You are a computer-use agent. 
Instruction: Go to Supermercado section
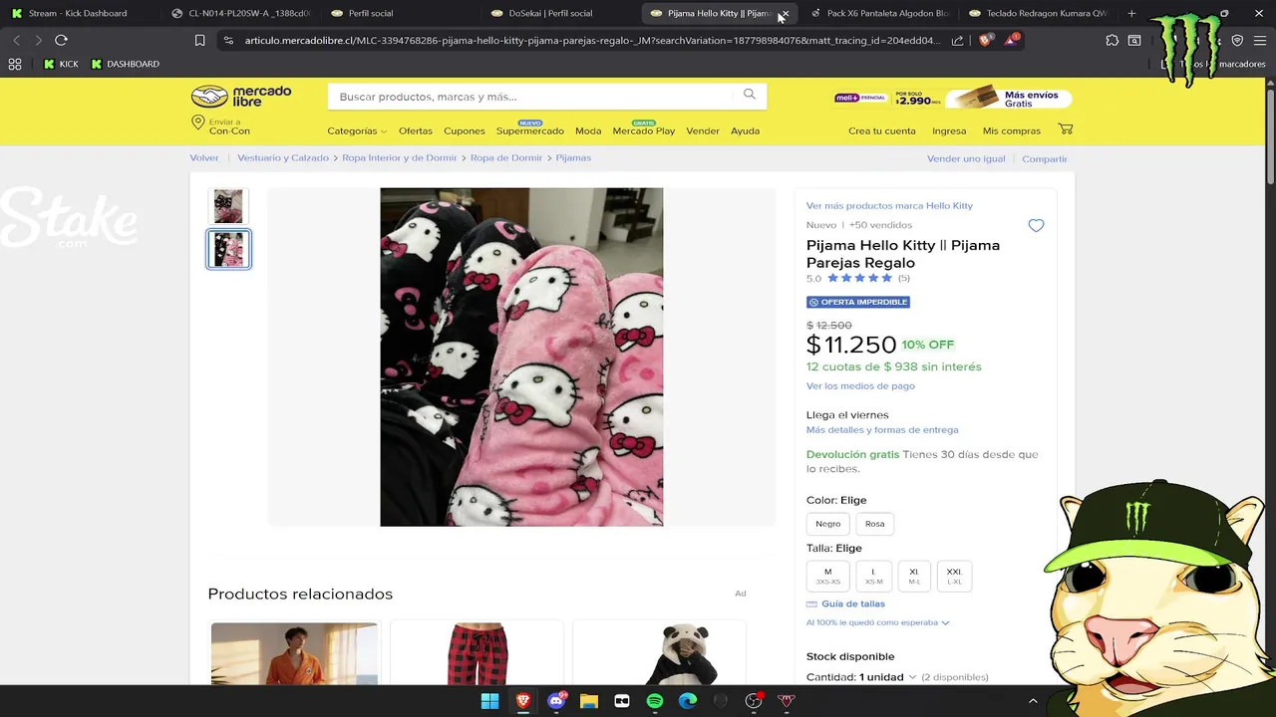point(530,130)
